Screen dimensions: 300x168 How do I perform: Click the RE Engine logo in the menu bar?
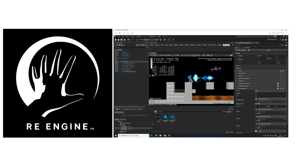[115, 36]
